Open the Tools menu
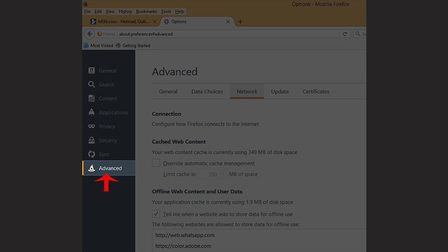 pos(166,12)
